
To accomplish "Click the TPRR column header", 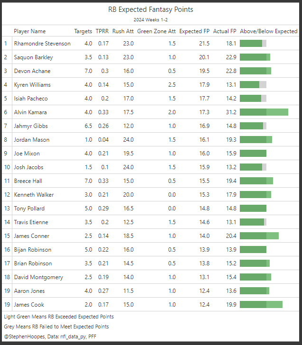I will coord(102,31).
